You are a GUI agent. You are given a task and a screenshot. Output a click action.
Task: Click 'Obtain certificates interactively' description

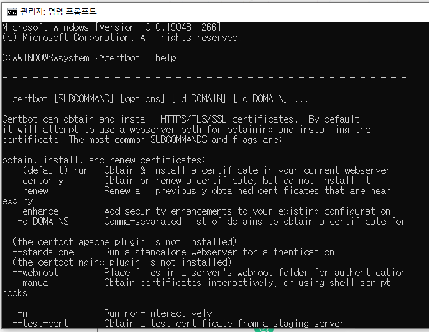tap(247, 283)
